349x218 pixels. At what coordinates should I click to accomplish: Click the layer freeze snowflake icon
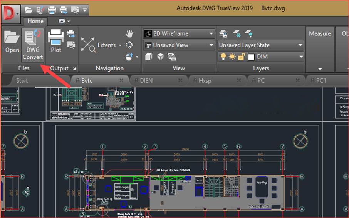(x=237, y=34)
